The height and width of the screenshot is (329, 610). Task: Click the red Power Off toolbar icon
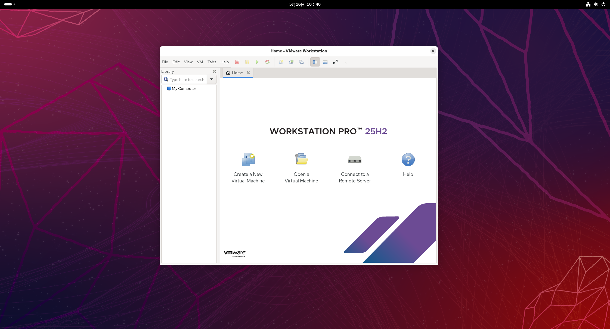[x=237, y=62]
